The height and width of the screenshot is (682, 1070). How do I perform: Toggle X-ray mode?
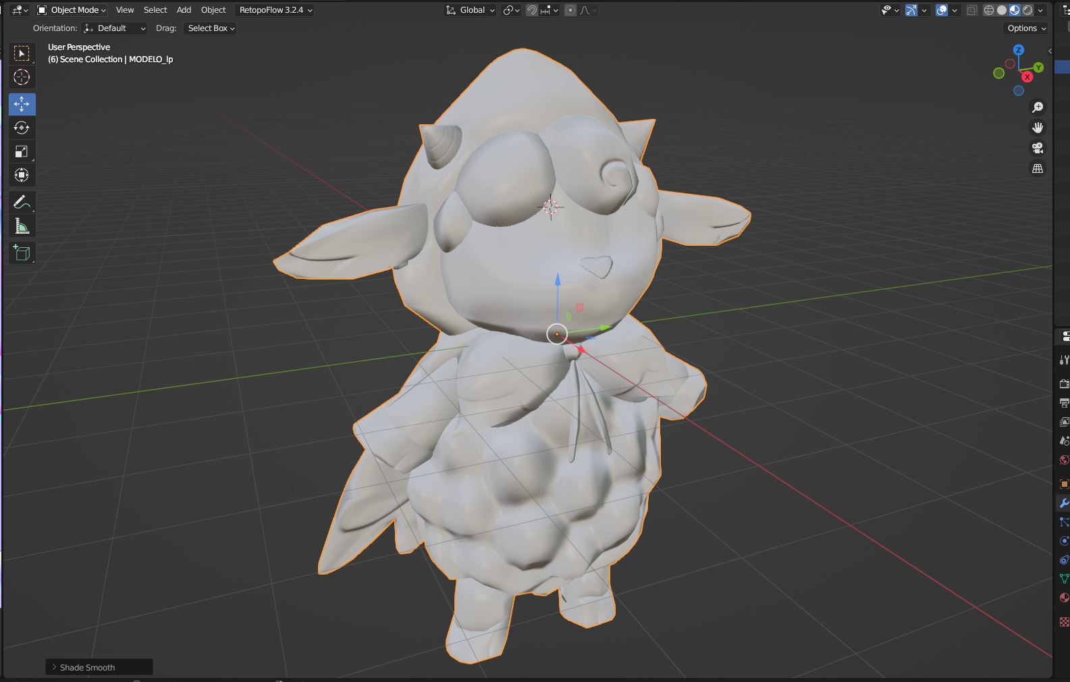[x=971, y=10]
